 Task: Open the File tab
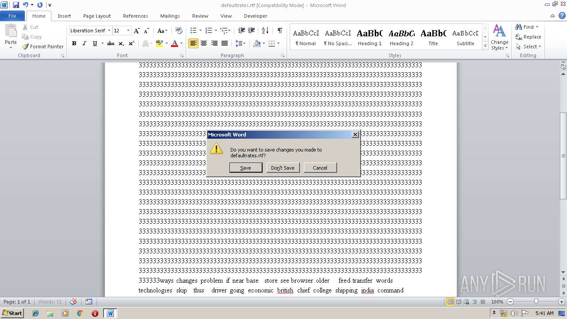click(12, 16)
